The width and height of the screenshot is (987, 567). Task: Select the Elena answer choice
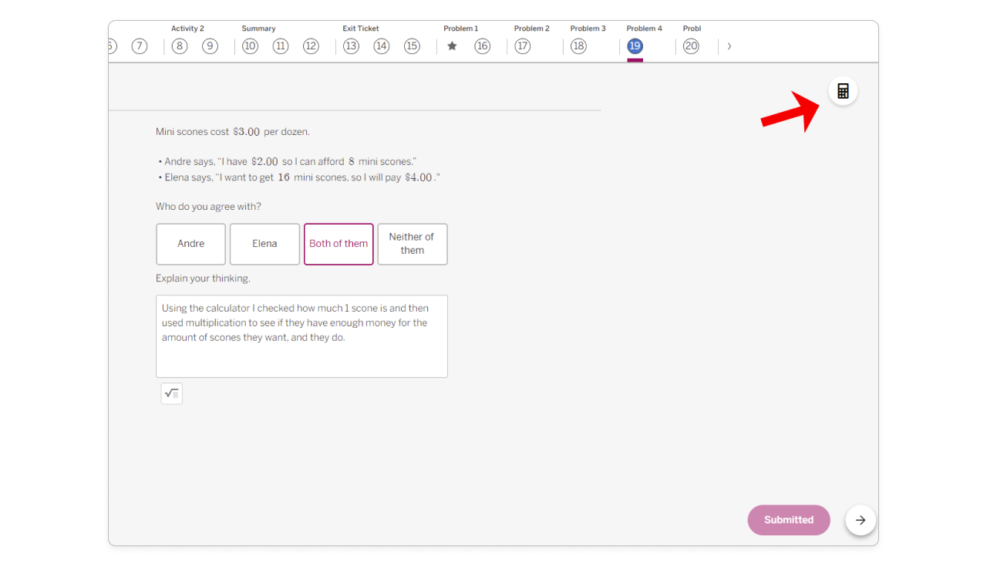pyautogui.click(x=264, y=244)
